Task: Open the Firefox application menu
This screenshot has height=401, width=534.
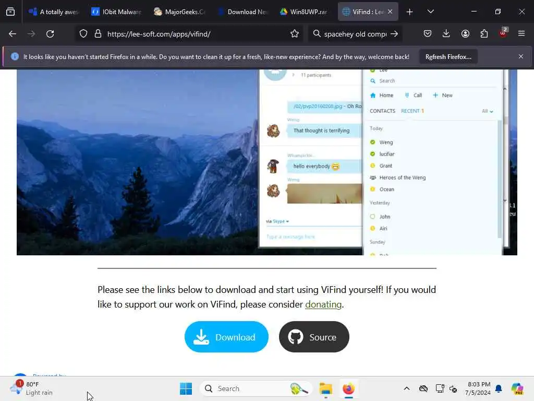Action: 521,33
